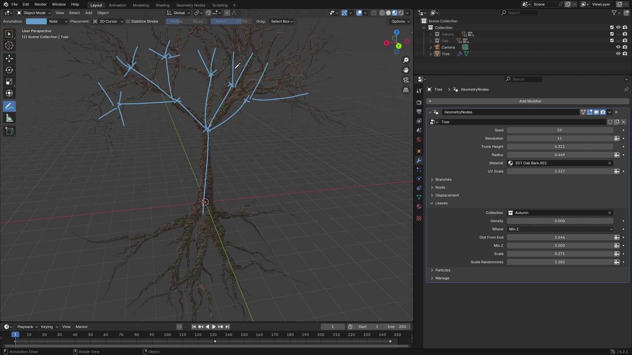Image resolution: width=632 pixels, height=355 pixels.
Task: Open the Modifier Properties wrench tab
Action: 418,160
